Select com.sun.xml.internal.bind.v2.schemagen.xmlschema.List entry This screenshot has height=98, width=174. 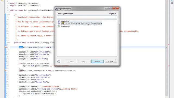pyautogui.click(x=81, y=24)
